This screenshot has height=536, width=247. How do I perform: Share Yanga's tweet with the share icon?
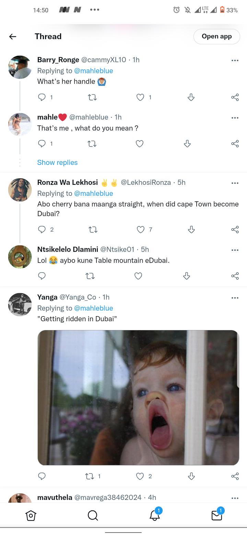pos(235,476)
